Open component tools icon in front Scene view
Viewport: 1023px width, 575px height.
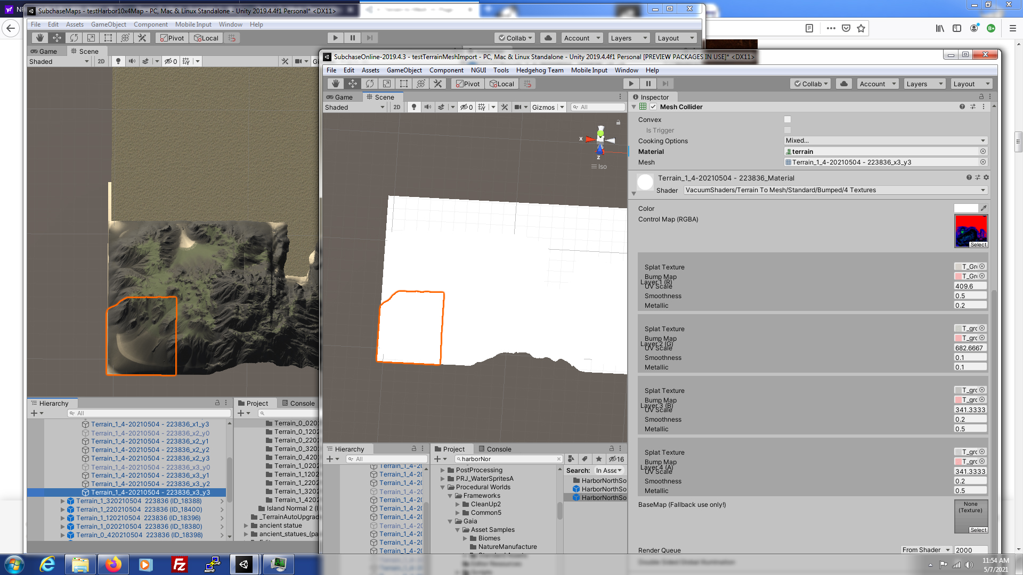point(505,107)
